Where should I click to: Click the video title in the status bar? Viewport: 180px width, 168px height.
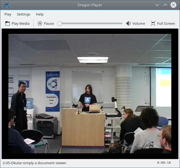(x=34, y=163)
